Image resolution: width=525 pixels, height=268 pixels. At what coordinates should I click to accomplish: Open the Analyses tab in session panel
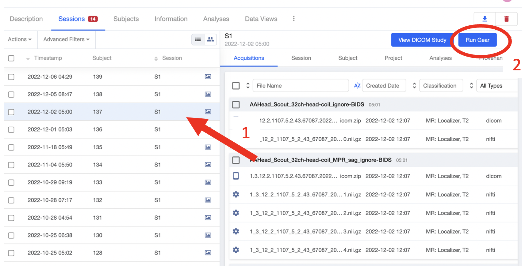pos(440,58)
